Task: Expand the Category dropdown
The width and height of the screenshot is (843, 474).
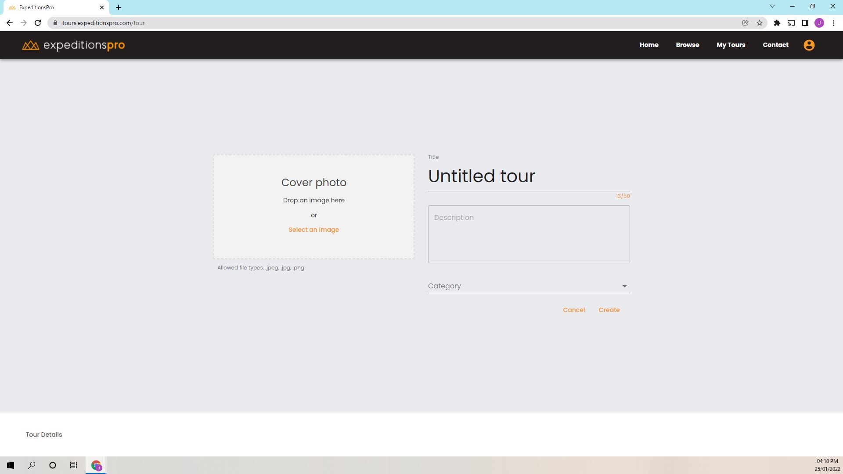Action: (529, 286)
